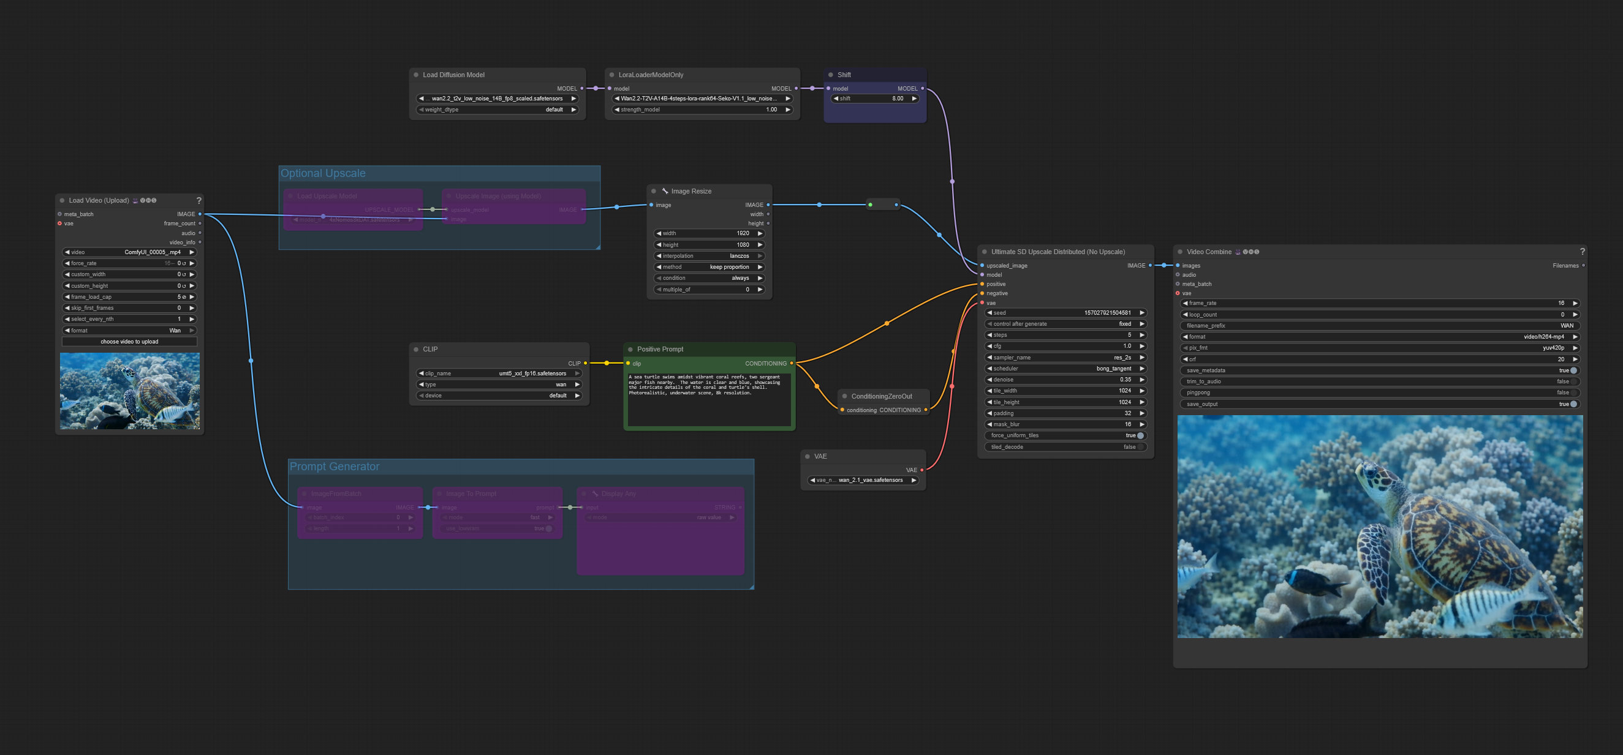This screenshot has width=1623, height=755.
Task: Increase steps value with right arrow
Action: tap(1141, 335)
